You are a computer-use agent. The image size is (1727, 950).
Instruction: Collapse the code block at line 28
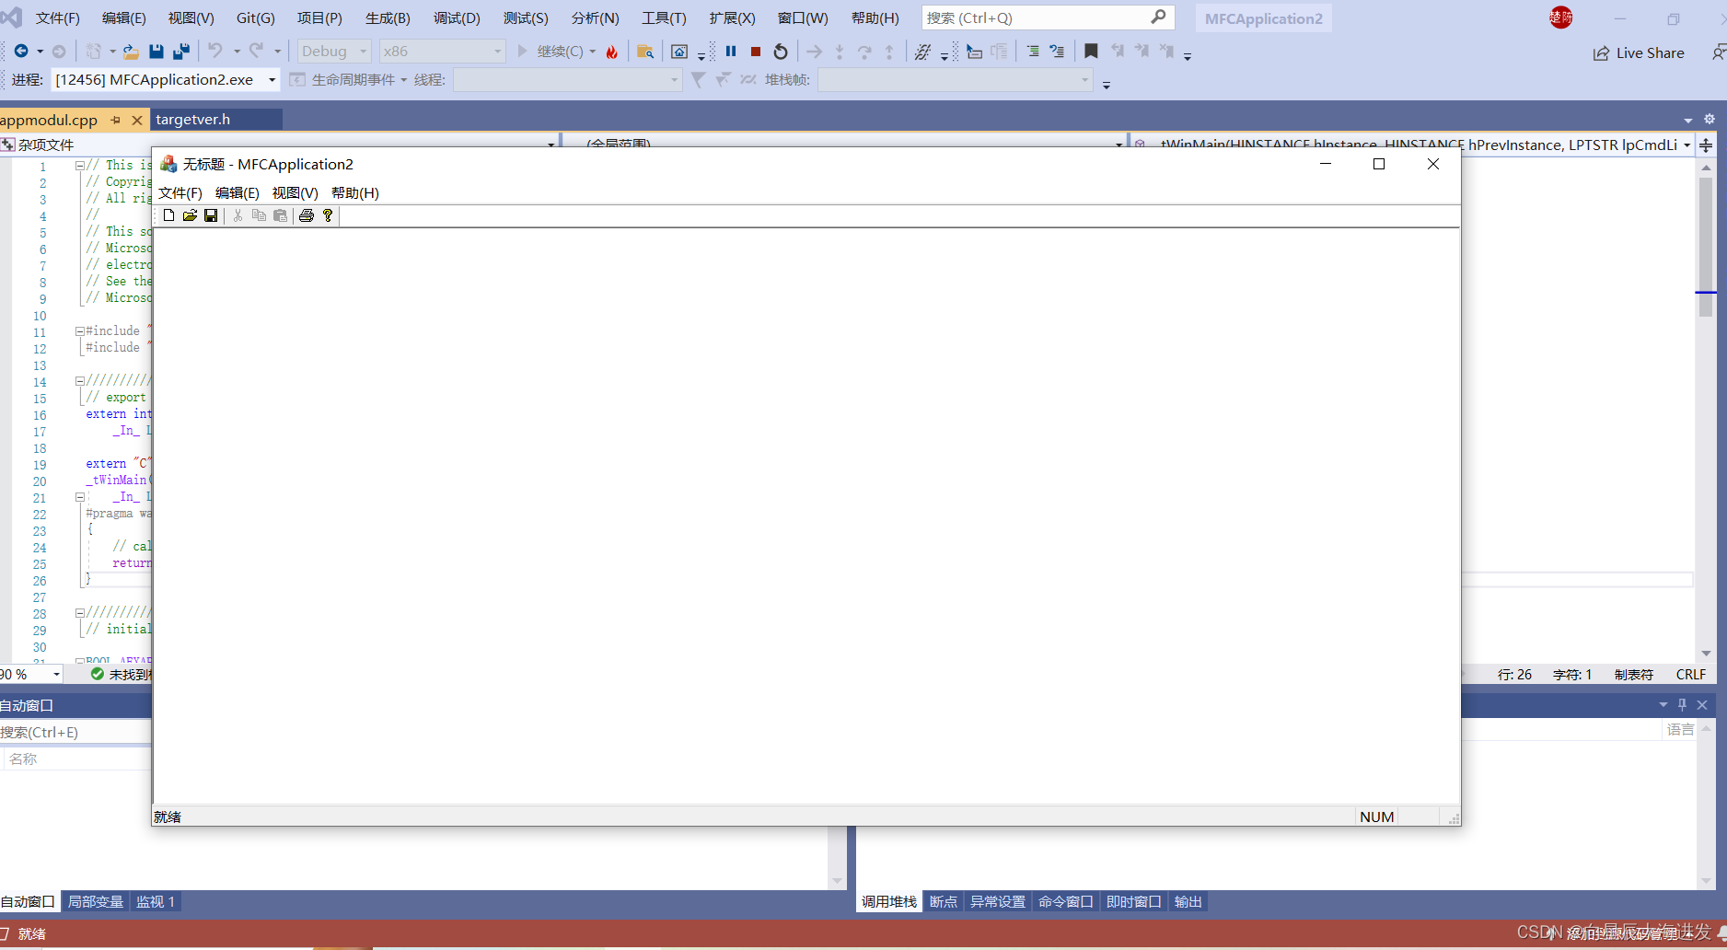pyautogui.click(x=80, y=613)
